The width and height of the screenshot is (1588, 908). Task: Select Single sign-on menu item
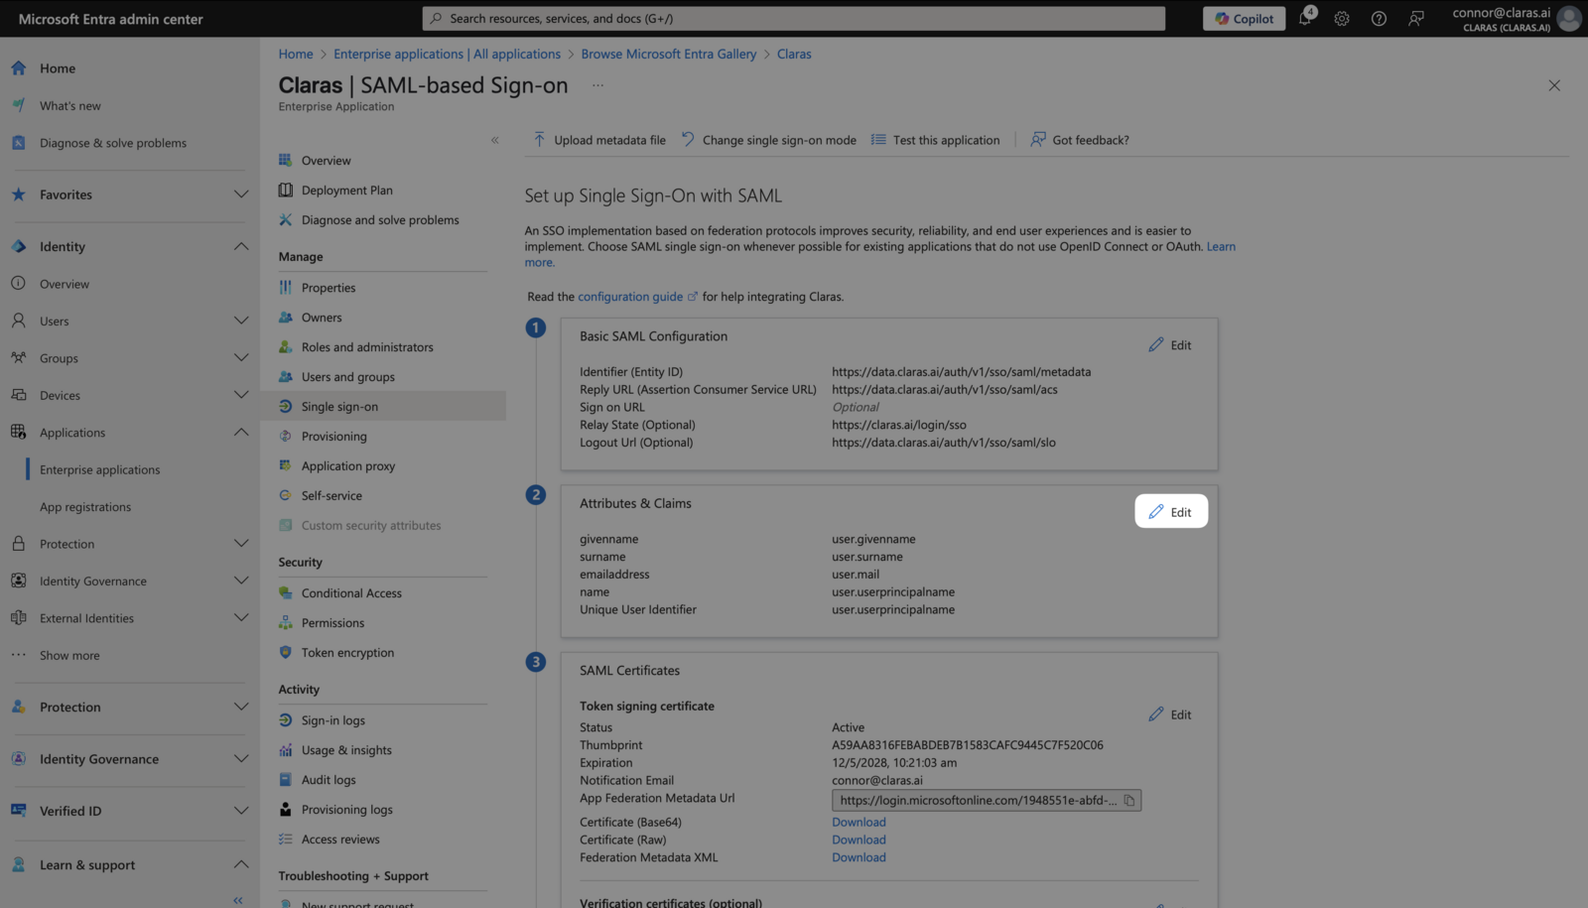point(383,406)
